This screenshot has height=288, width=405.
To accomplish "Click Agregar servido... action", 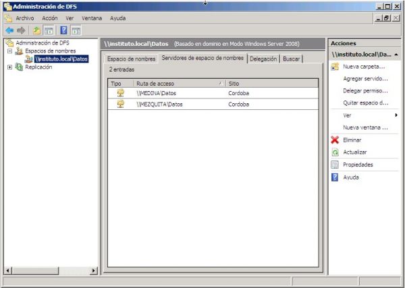I will pyautogui.click(x=365, y=79).
